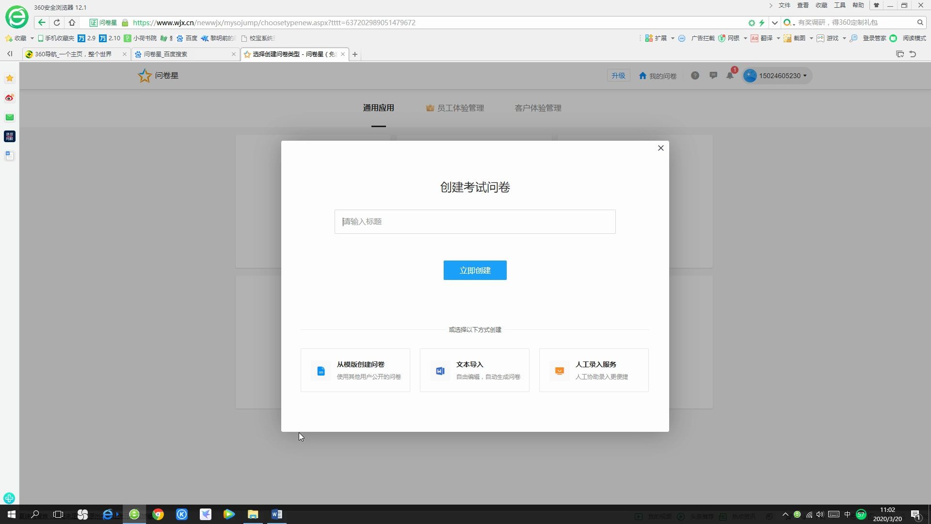Image resolution: width=931 pixels, height=524 pixels.
Task: Open a new browser tab
Action: tap(355, 54)
